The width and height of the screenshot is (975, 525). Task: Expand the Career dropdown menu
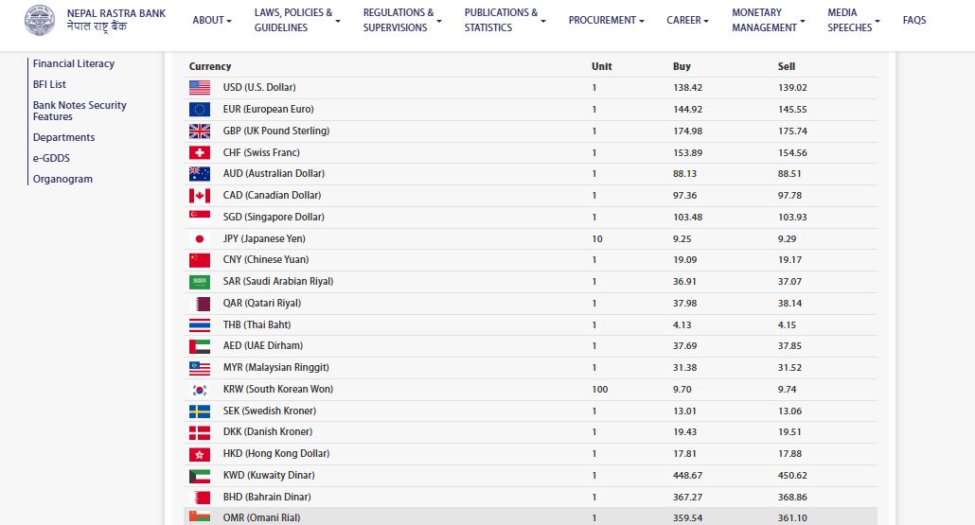point(688,20)
